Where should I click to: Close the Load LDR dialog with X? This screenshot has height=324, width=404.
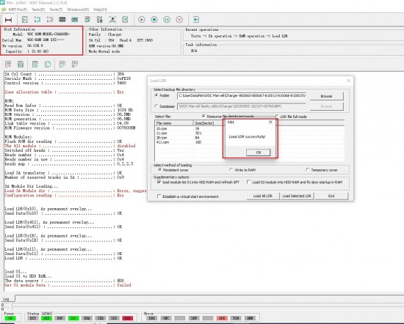click(x=348, y=81)
